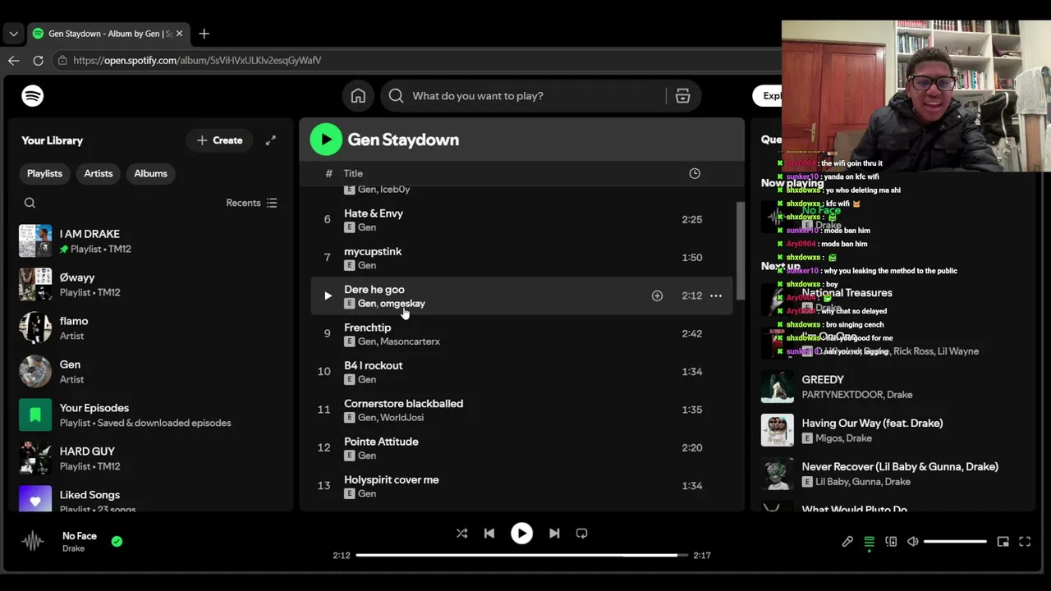This screenshot has width=1051, height=591.
Task: View site information icon in address bar
Action: point(62,61)
